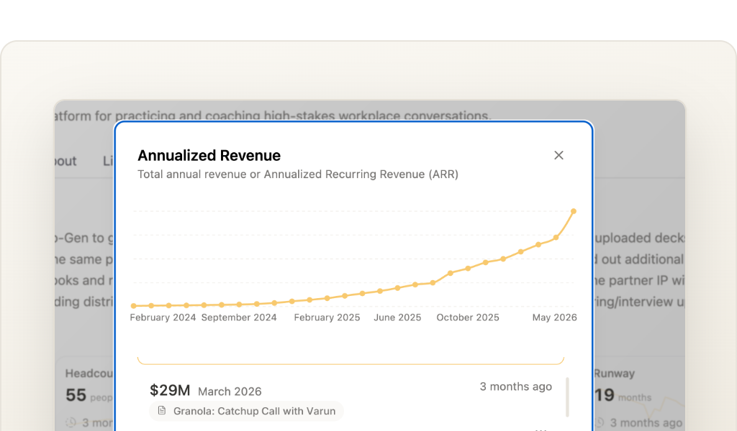Click the $29M revenue value
Image resolution: width=737 pixels, height=431 pixels.
(170, 390)
